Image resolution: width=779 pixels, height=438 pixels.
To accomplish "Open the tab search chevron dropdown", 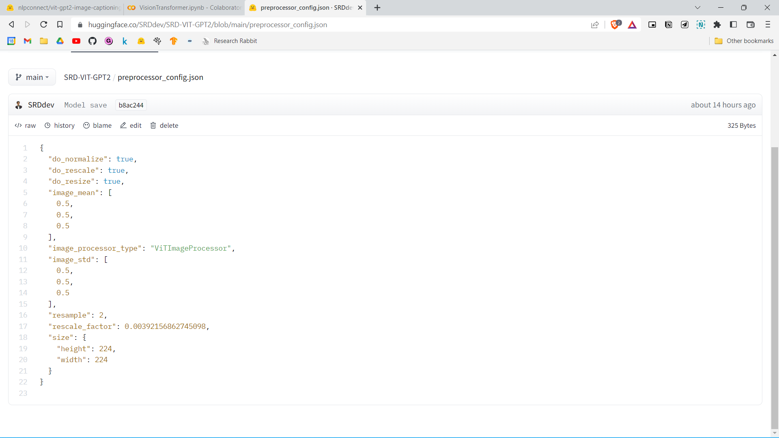I will [697, 8].
